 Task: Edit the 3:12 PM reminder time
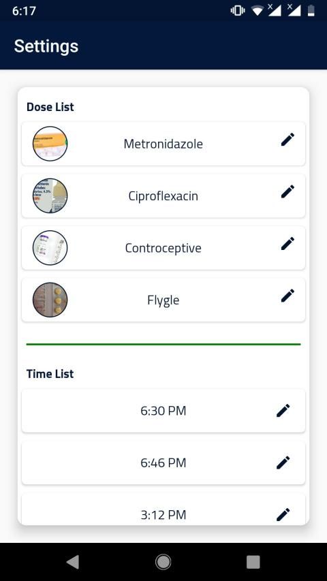(x=283, y=514)
